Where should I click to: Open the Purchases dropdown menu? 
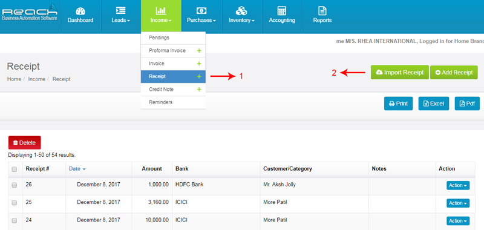click(x=201, y=21)
